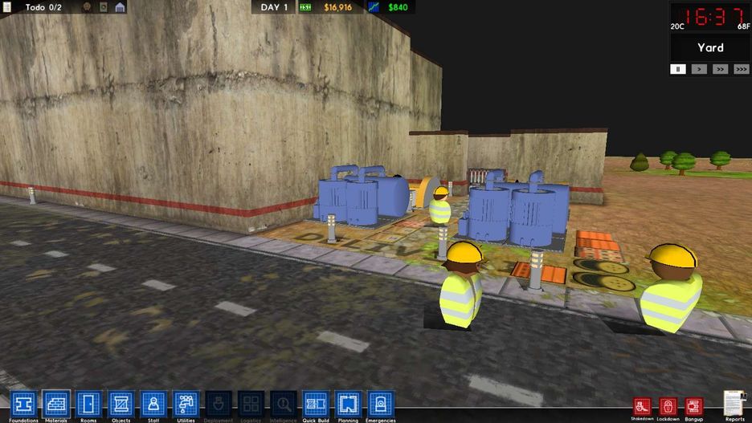
Task: Open the Reports clipboard
Action: point(735,404)
